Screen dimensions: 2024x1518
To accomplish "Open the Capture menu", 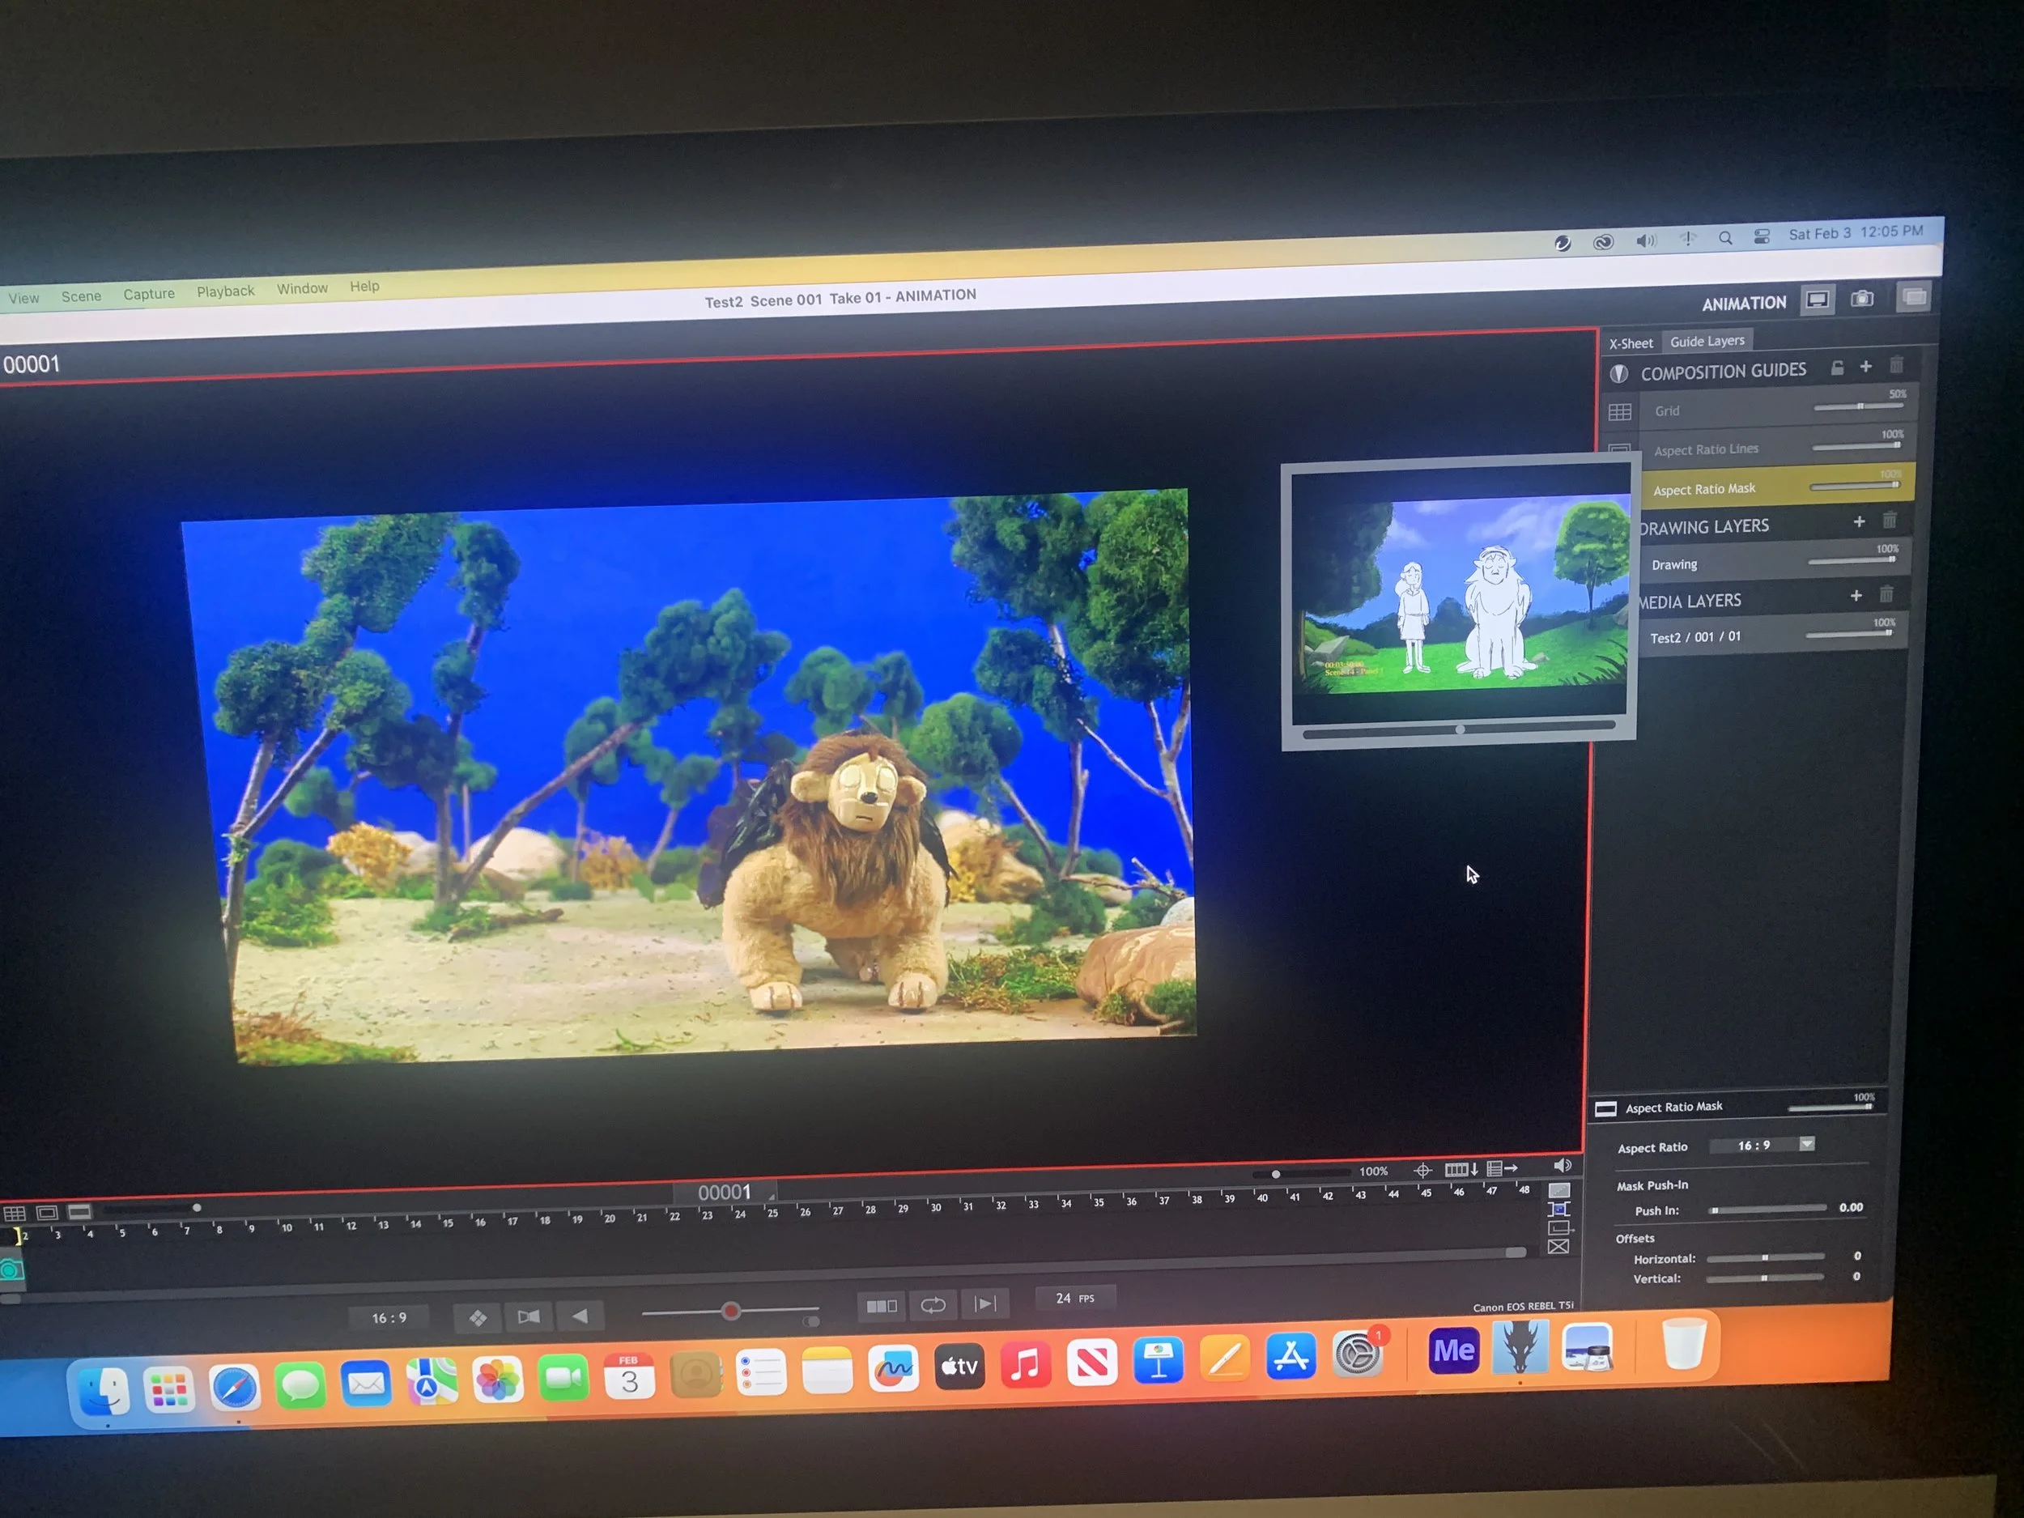I will pyautogui.click(x=149, y=294).
